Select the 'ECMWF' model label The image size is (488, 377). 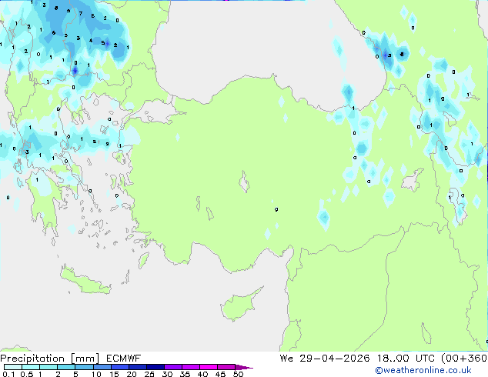(124, 359)
